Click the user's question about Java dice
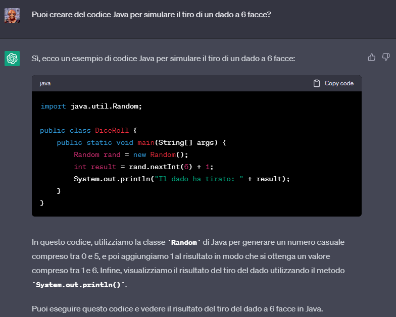 152,15
